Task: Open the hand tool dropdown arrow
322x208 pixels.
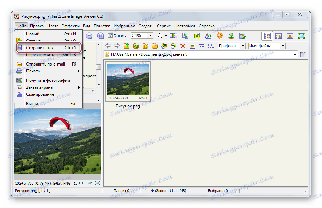Action: [x=166, y=36]
